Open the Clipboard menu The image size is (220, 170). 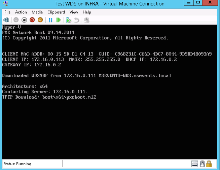pyautogui.click(x=56, y=12)
